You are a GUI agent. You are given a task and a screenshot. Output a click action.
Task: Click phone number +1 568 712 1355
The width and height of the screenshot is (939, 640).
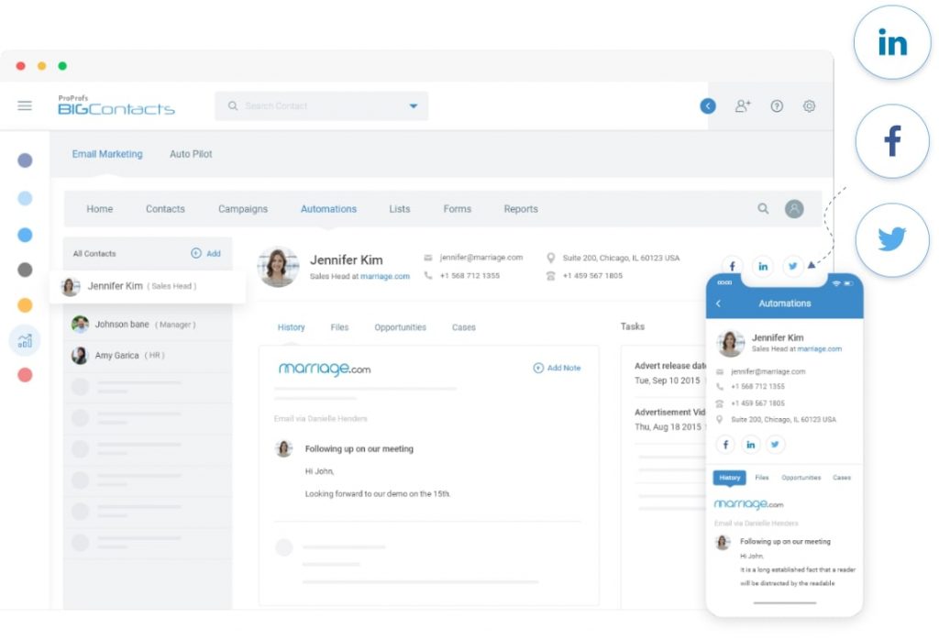469,275
